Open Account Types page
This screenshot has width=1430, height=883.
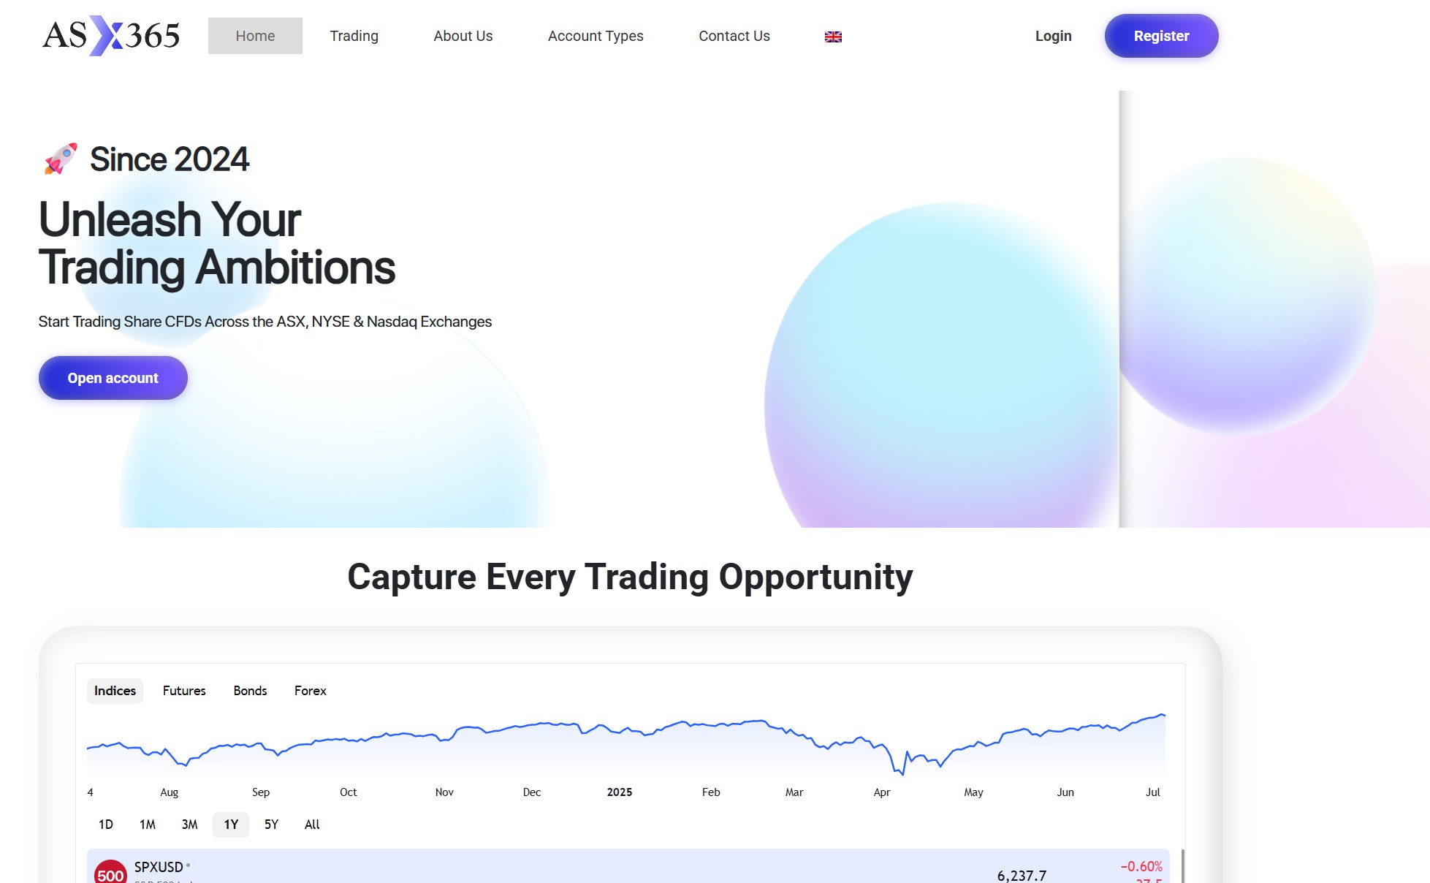coord(596,36)
